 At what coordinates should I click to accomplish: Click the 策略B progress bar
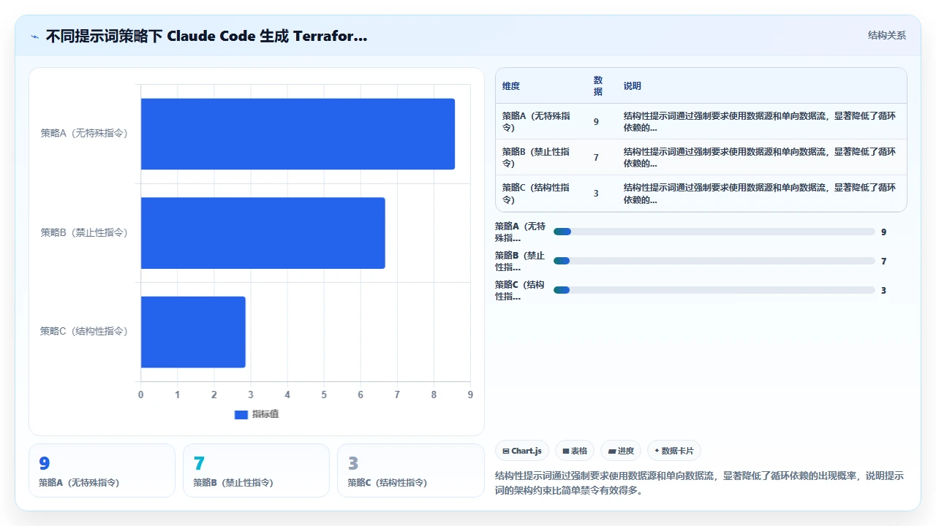[x=714, y=261]
